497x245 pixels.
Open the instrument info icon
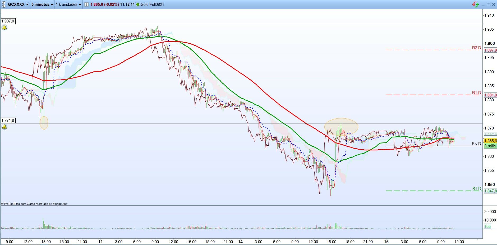[86, 4]
